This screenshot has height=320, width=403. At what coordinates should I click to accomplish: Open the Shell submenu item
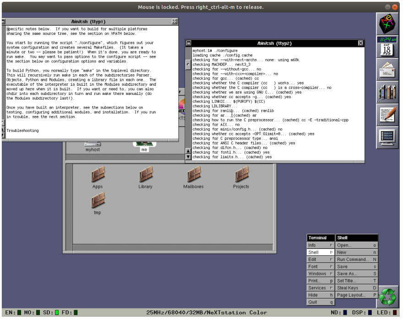321,253
